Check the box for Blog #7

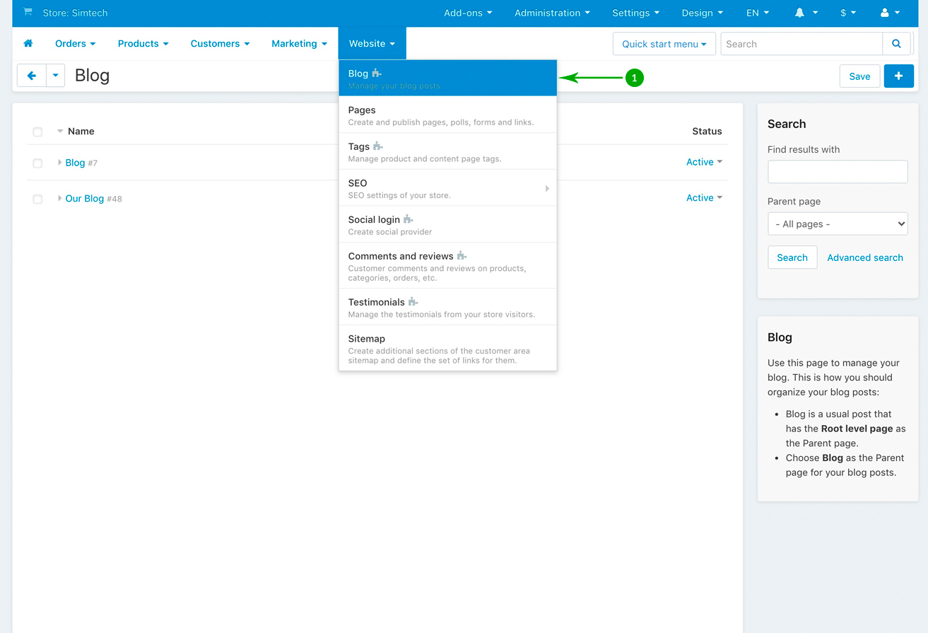37,163
